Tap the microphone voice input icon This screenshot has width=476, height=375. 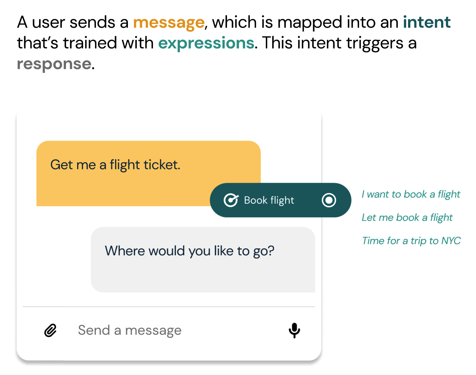pos(294,330)
